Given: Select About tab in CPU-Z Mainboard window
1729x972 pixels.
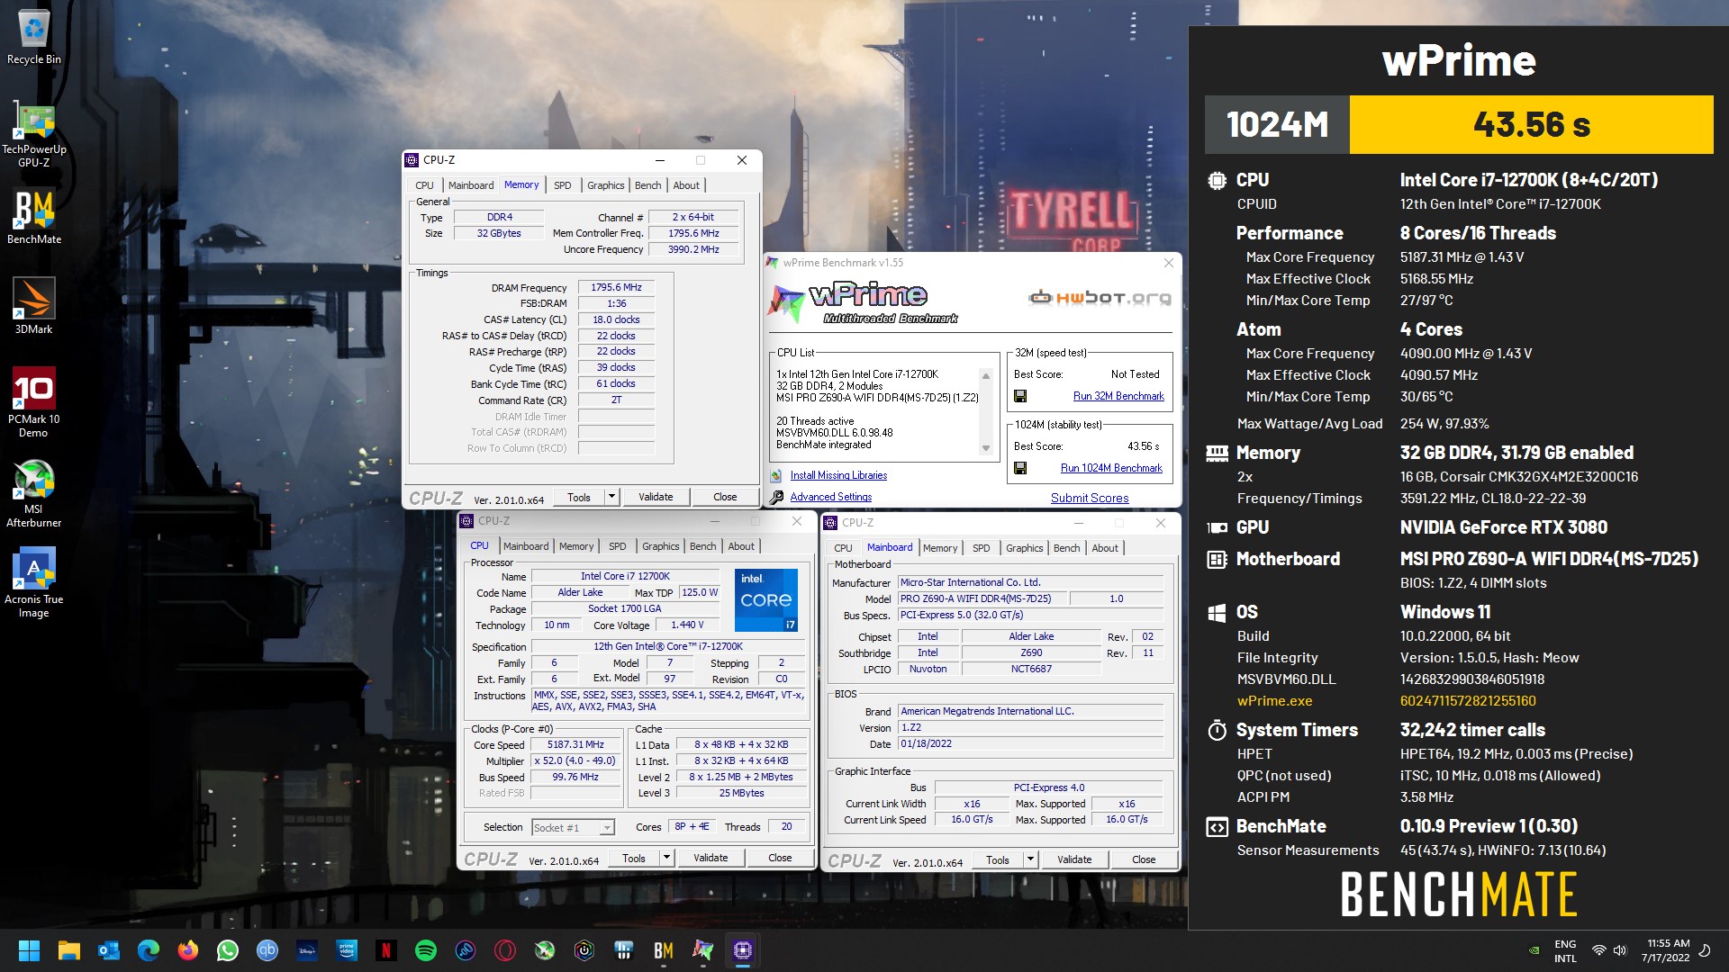Looking at the screenshot, I should click(1105, 548).
